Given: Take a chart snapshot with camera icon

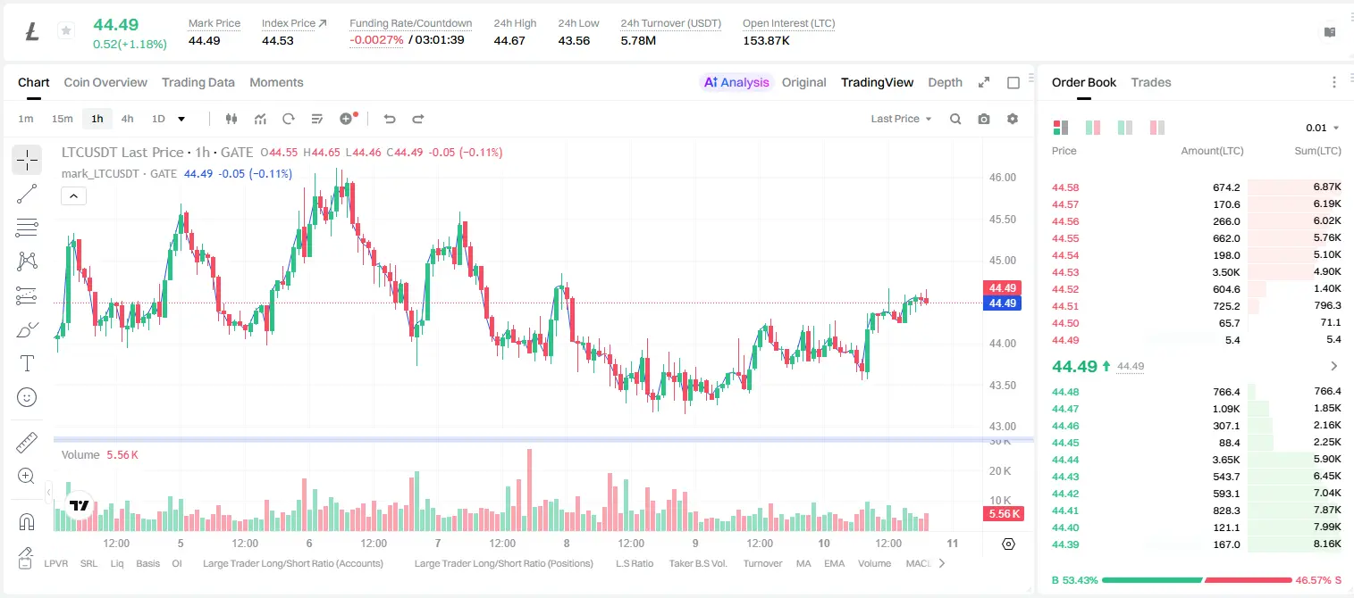Looking at the screenshot, I should [984, 119].
